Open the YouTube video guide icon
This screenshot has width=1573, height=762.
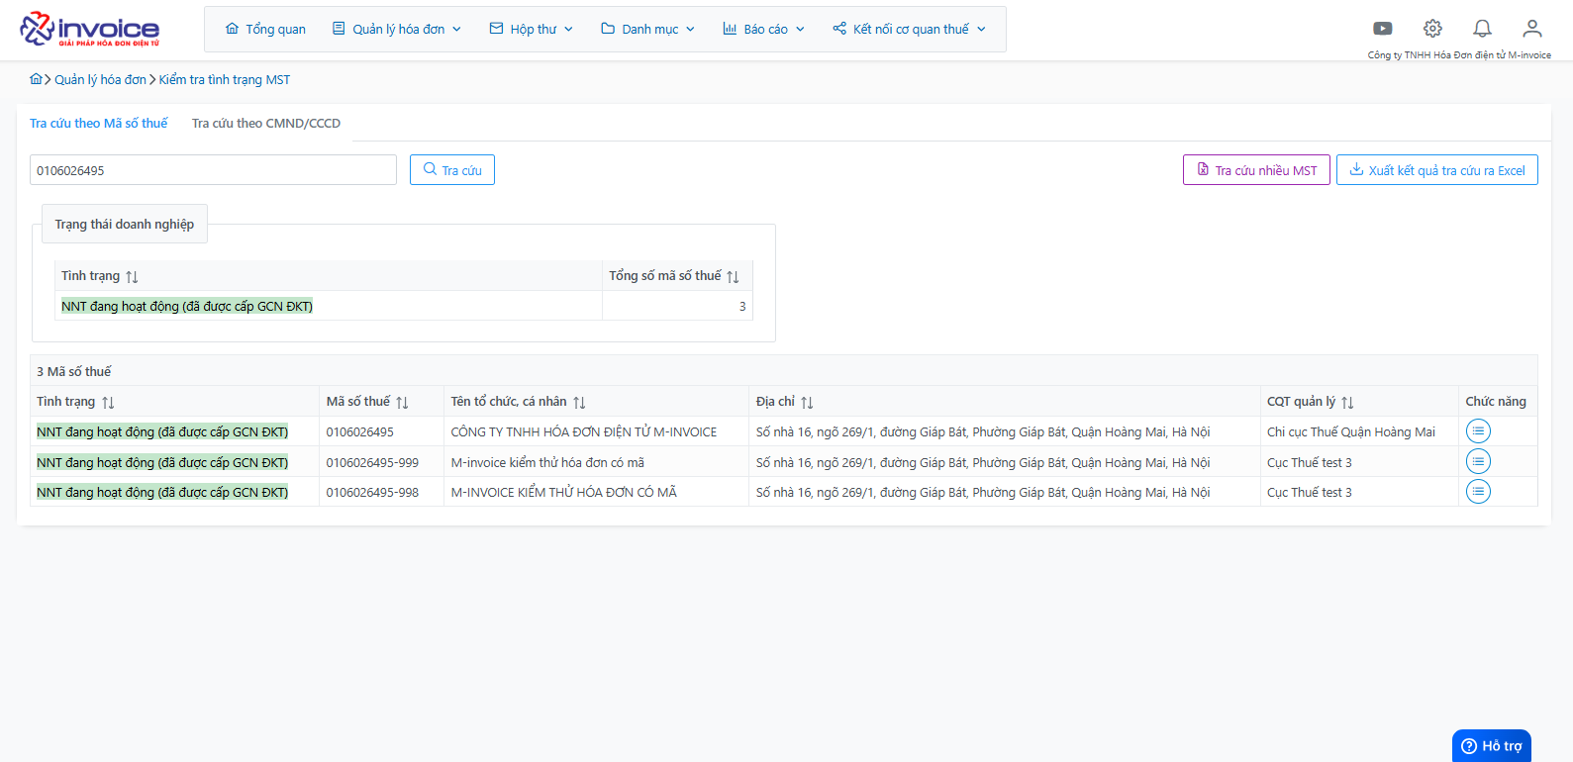(x=1383, y=29)
